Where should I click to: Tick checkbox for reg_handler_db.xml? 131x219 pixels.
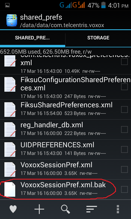pos(124,129)
